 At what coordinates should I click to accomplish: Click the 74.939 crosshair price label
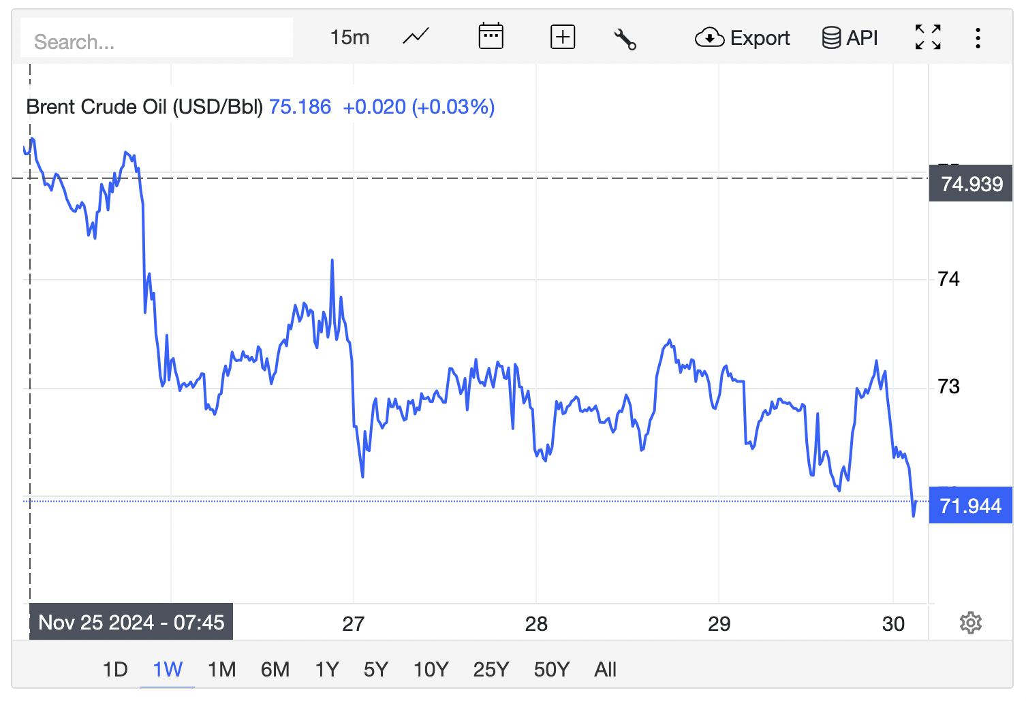(x=971, y=184)
